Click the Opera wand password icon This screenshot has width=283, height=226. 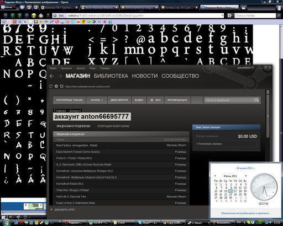tap(48, 15)
